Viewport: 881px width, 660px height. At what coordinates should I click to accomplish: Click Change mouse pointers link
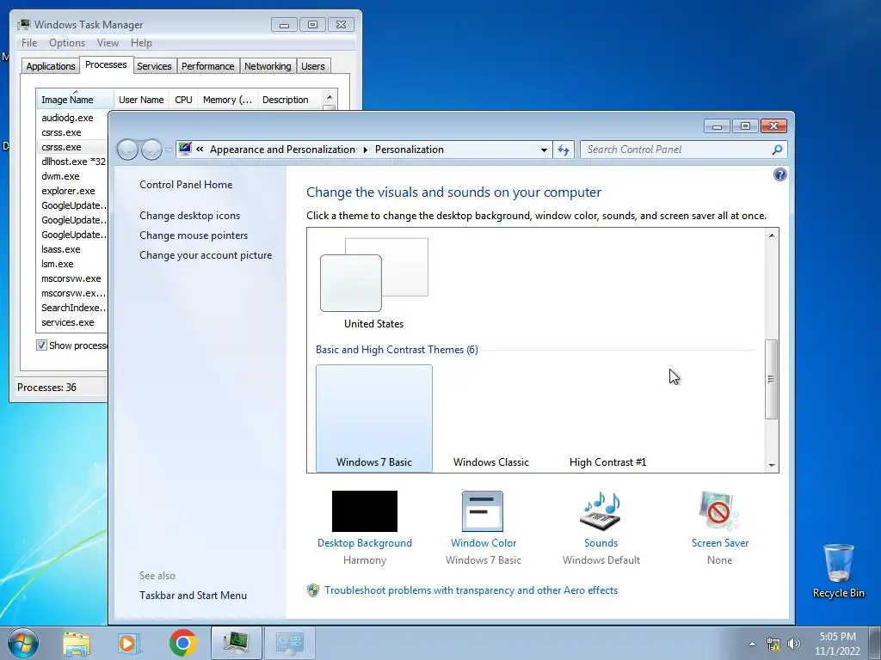[x=194, y=235]
